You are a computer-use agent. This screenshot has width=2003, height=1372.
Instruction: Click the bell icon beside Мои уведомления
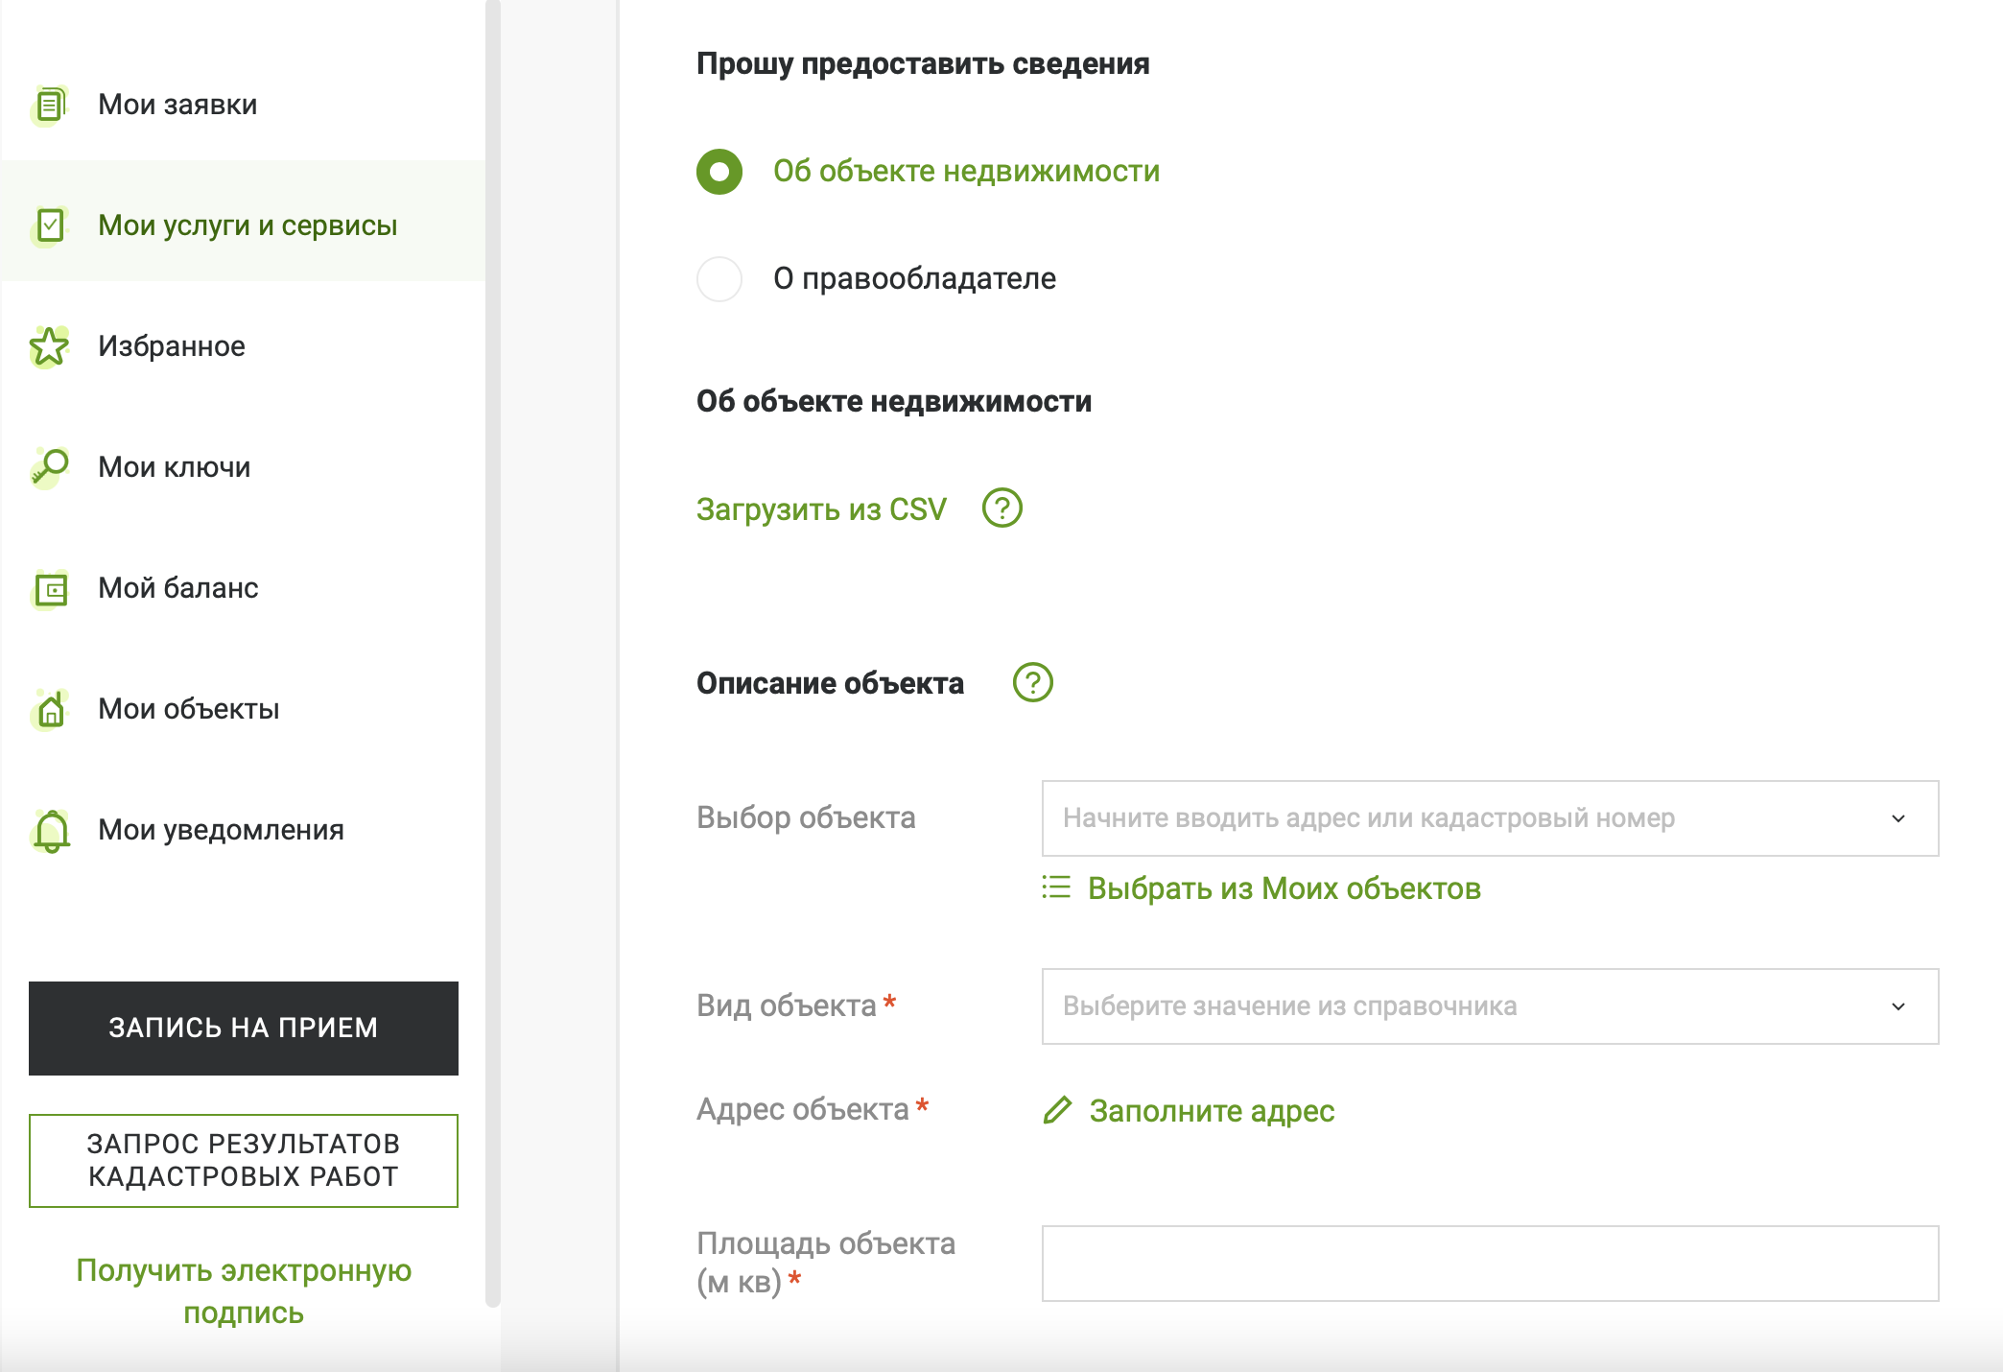click(x=51, y=830)
